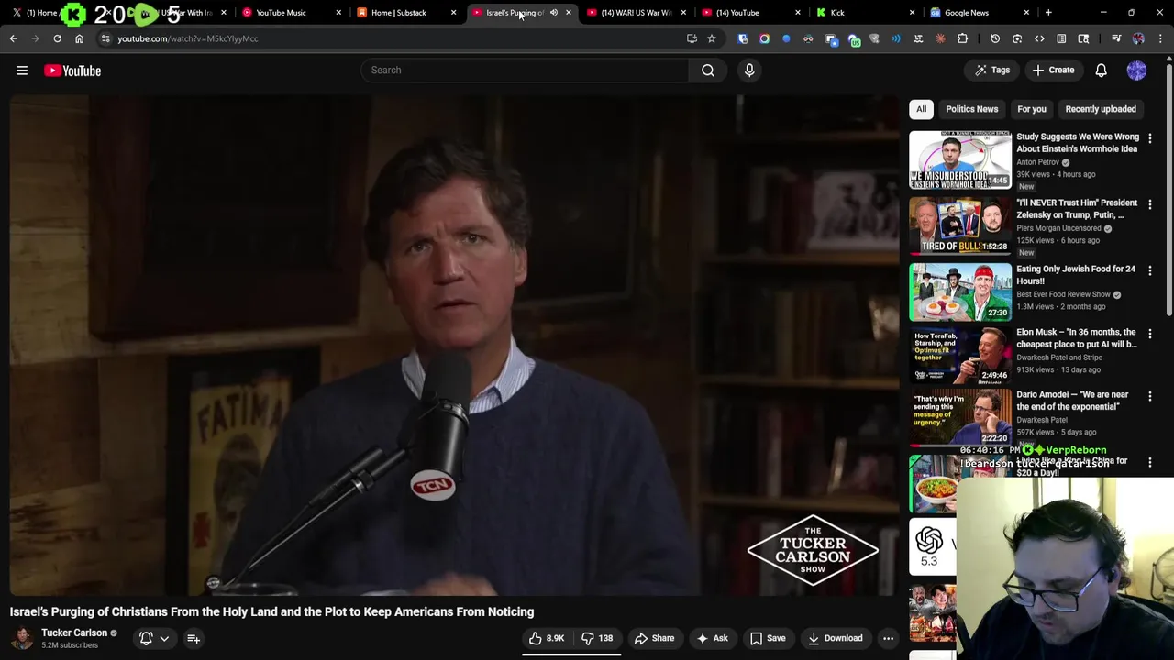Open the Chrome three-dot menu
This screenshot has width=1174, height=660.
tap(1160, 38)
